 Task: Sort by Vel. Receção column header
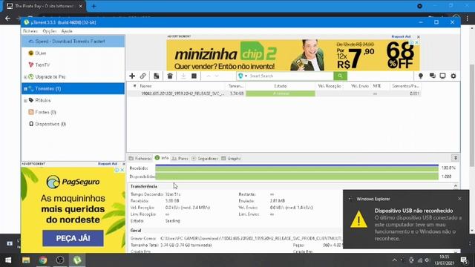coord(330,86)
